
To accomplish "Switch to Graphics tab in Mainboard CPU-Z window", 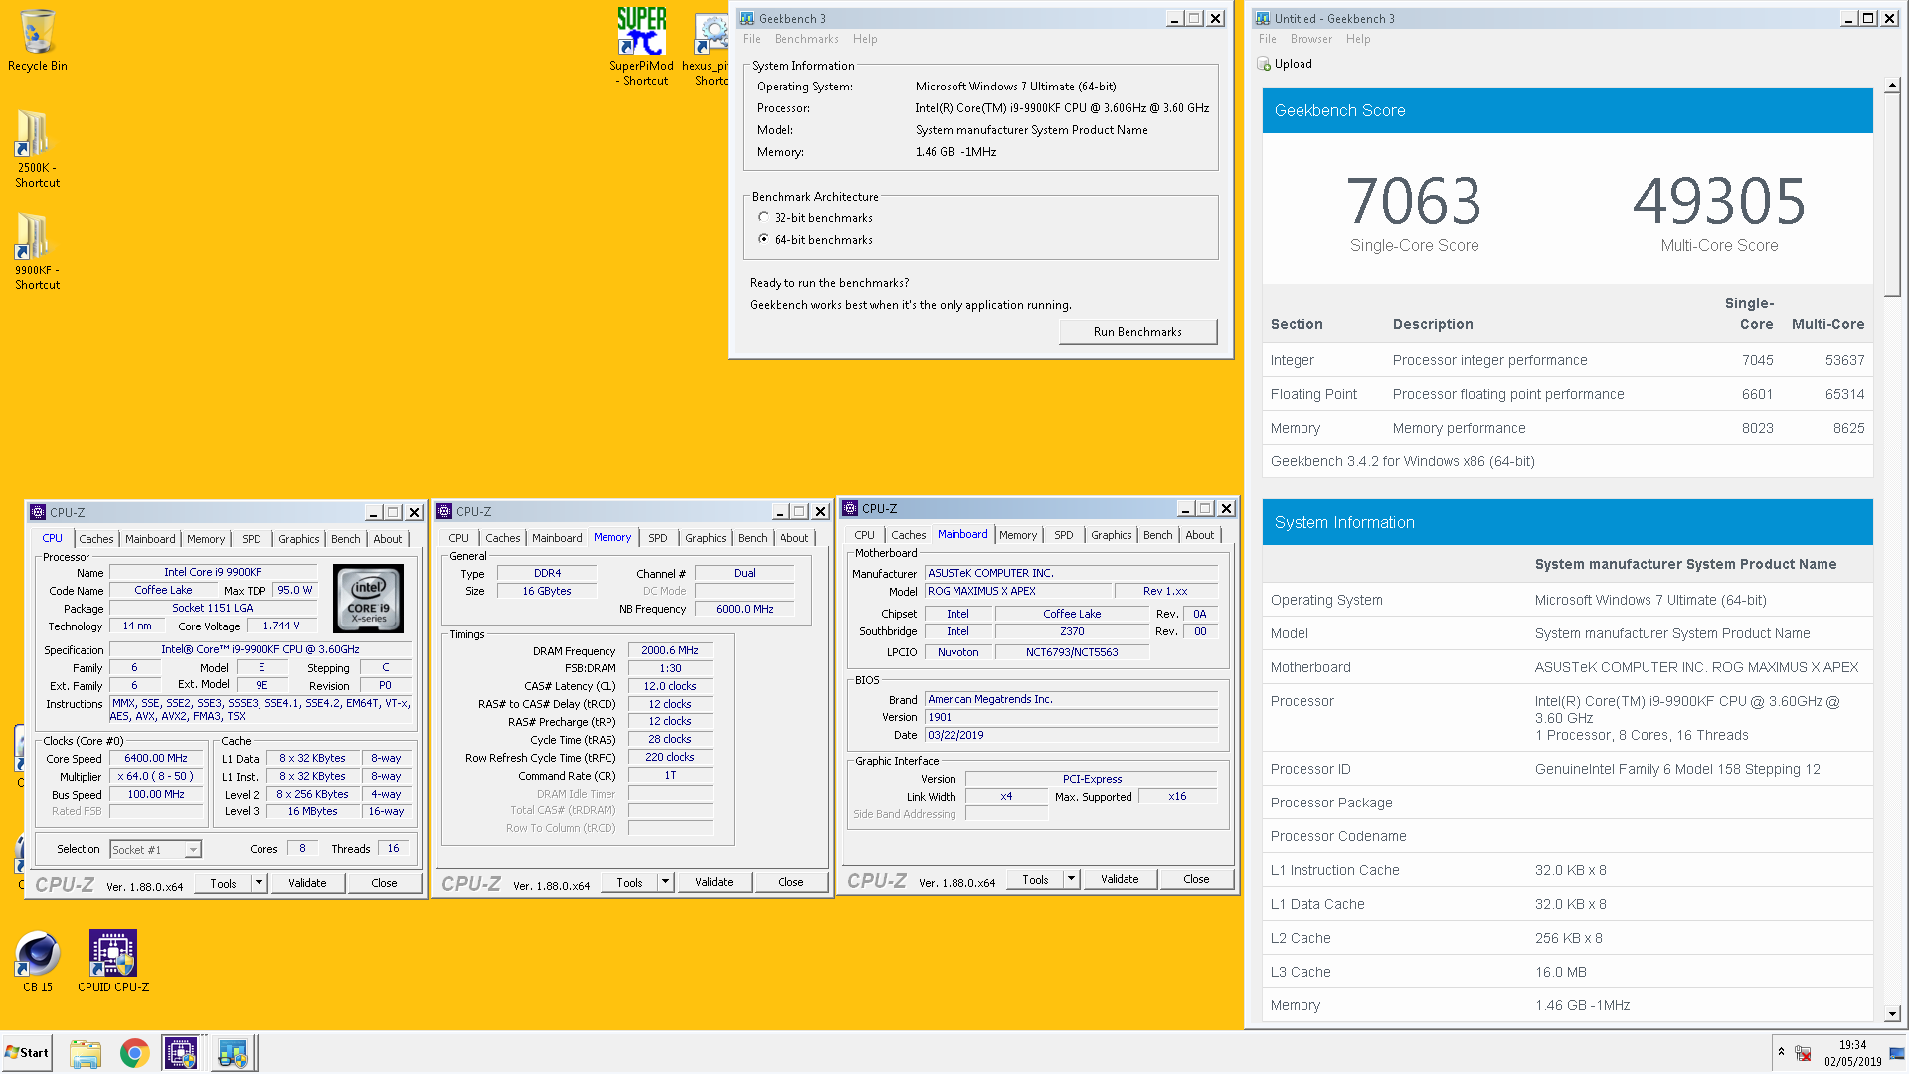I will (x=1111, y=535).
